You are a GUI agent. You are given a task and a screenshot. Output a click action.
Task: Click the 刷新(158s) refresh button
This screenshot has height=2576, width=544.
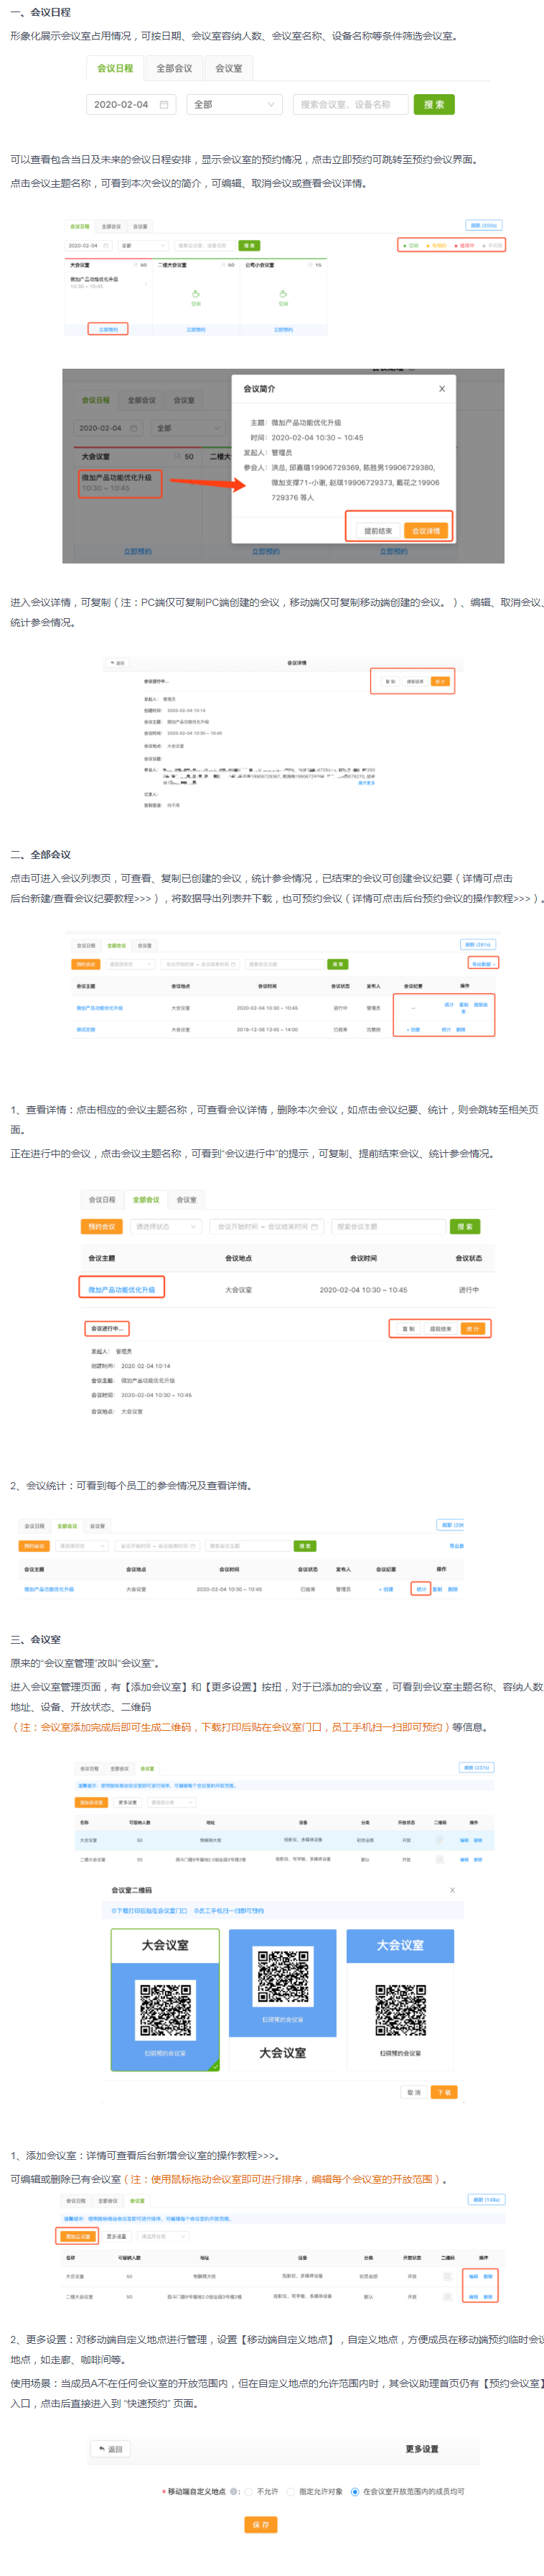point(486,2199)
